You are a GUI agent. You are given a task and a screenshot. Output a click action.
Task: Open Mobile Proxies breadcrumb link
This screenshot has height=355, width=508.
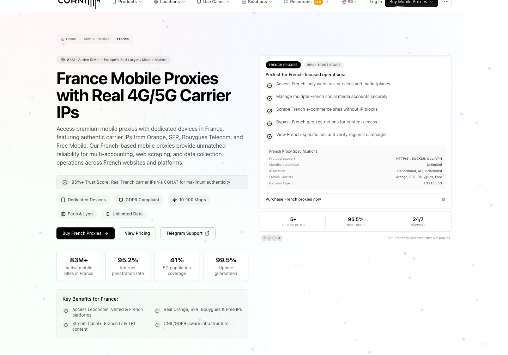[96, 39]
